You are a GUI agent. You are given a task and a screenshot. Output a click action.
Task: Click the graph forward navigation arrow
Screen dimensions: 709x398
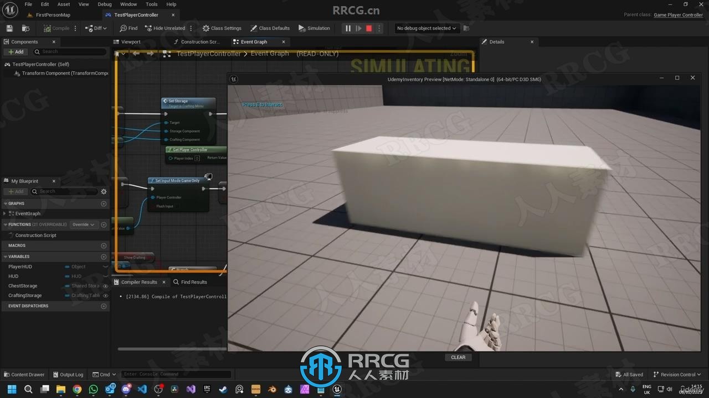click(150, 54)
